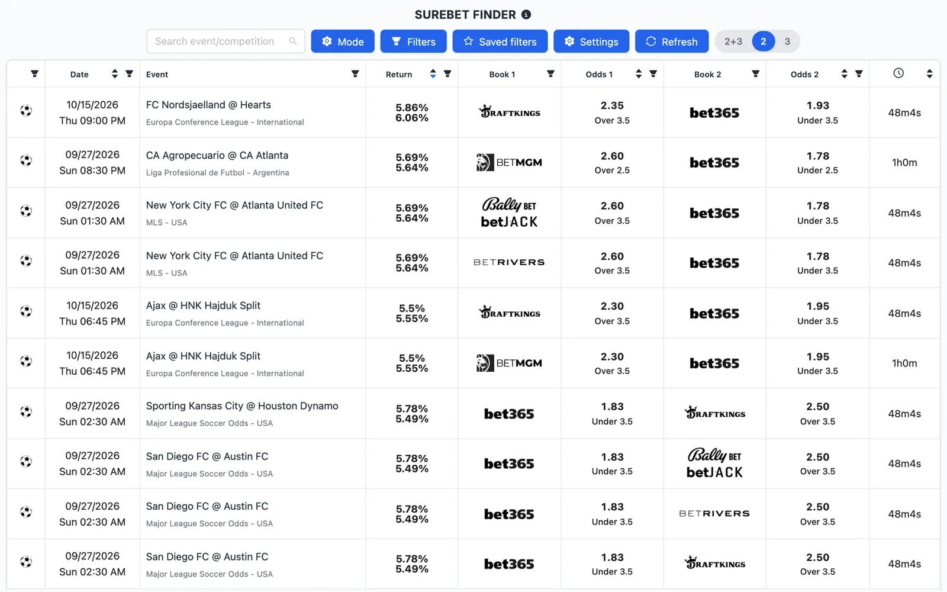Focus the Search event/competition field
The width and height of the screenshot is (947, 592).
point(226,41)
